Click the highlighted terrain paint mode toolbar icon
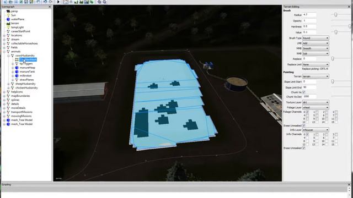This screenshot has width=353, height=198. [87, 2]
